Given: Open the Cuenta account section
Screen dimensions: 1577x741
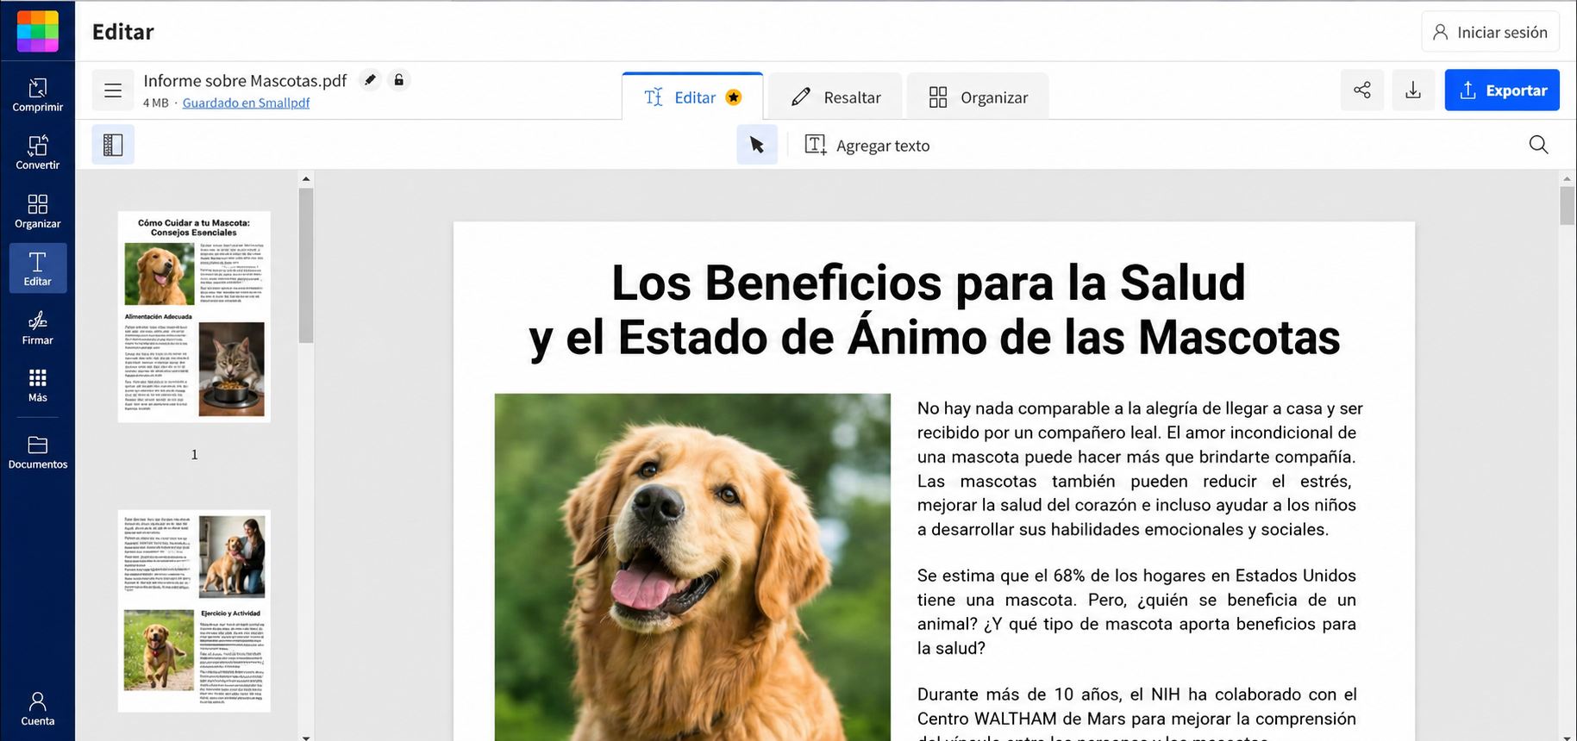Looking at the screenshot, I should (38, 708).
